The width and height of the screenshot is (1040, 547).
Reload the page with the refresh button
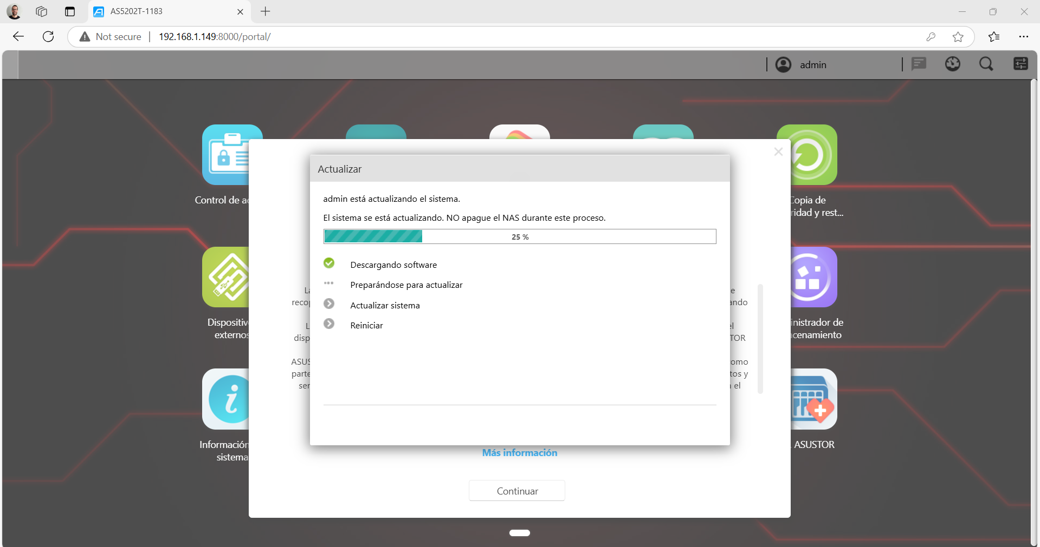48,37
